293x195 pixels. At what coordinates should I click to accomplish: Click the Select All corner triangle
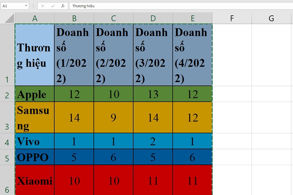point(9,18)
